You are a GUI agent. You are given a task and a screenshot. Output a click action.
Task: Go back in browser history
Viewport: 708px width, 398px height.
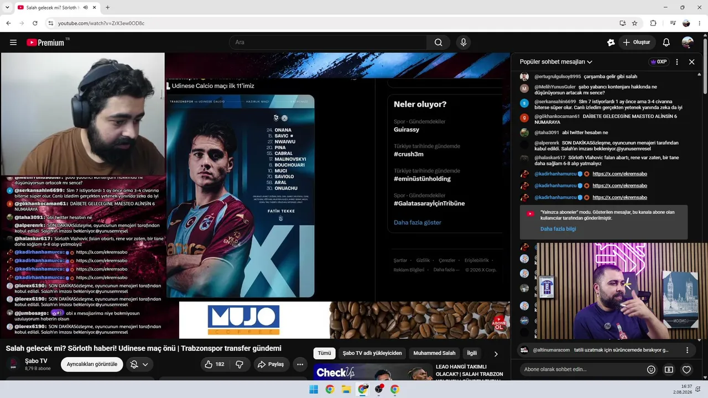8,23
